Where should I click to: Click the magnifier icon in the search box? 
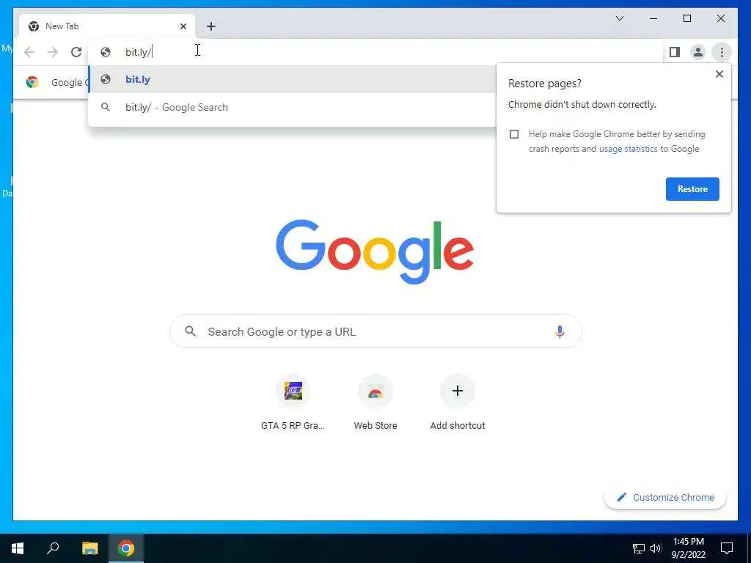tap(190, 331)
